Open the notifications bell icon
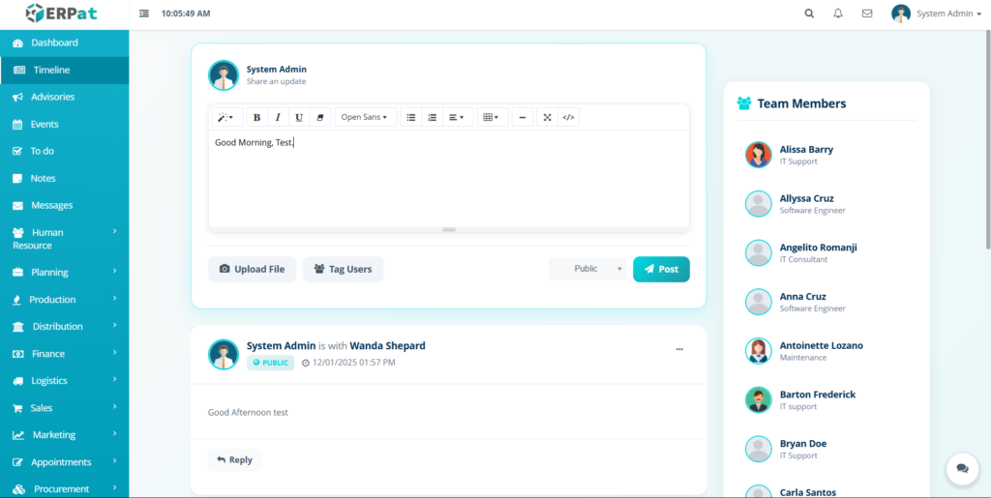 (x=838, y=14)
